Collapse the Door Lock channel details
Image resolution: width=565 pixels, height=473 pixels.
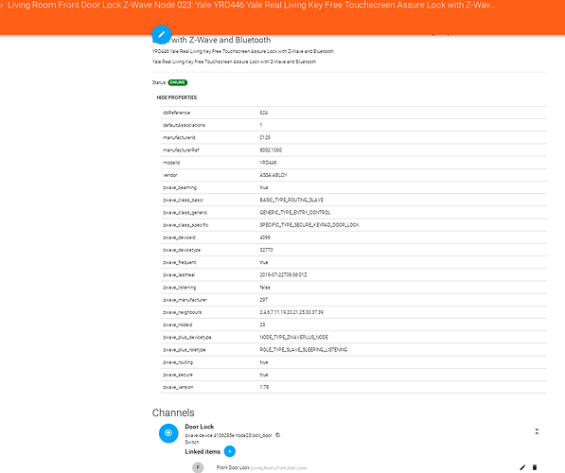[x=537, y=431]
